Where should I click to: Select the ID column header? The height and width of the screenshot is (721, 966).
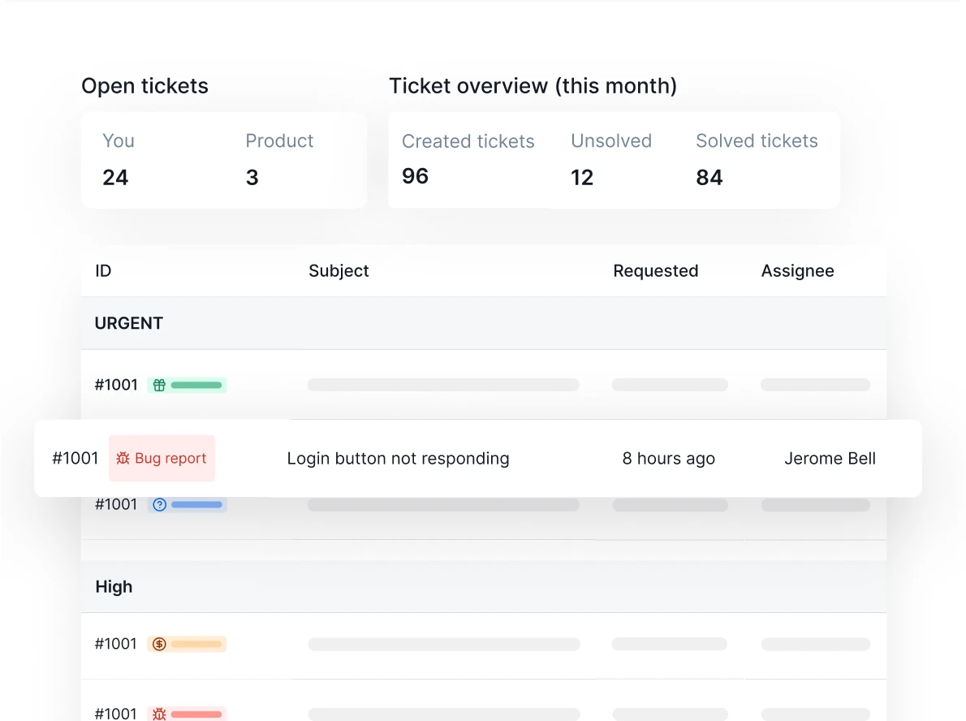point(103,271)
